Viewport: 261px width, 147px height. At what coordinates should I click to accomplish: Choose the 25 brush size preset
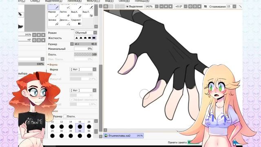pyautogui.click(x=53, y=134)
